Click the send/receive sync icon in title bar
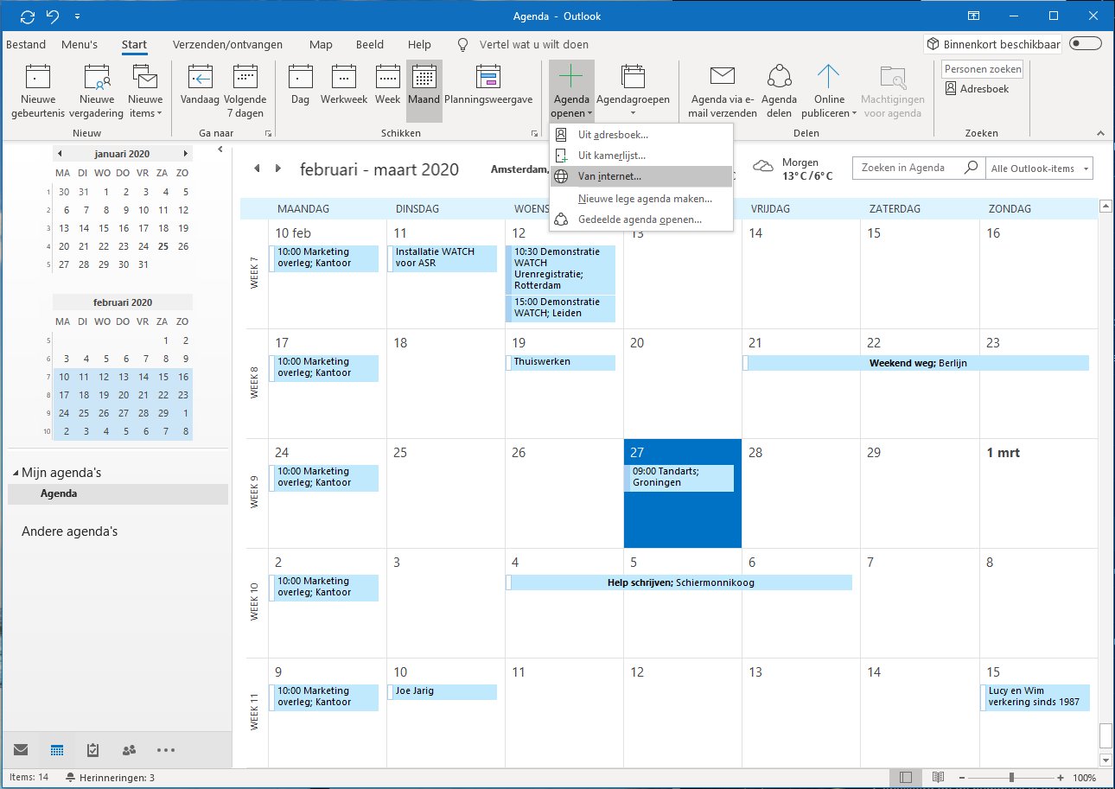Screen dimensions: 1115x789 coord(28,16)
